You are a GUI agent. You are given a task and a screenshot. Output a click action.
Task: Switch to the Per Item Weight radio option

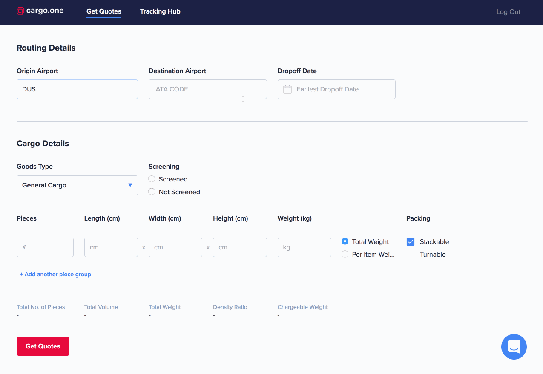345,254
